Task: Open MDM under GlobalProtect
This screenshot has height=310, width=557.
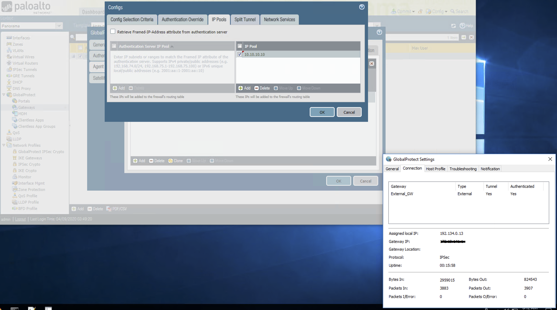Action: (22, 114)
